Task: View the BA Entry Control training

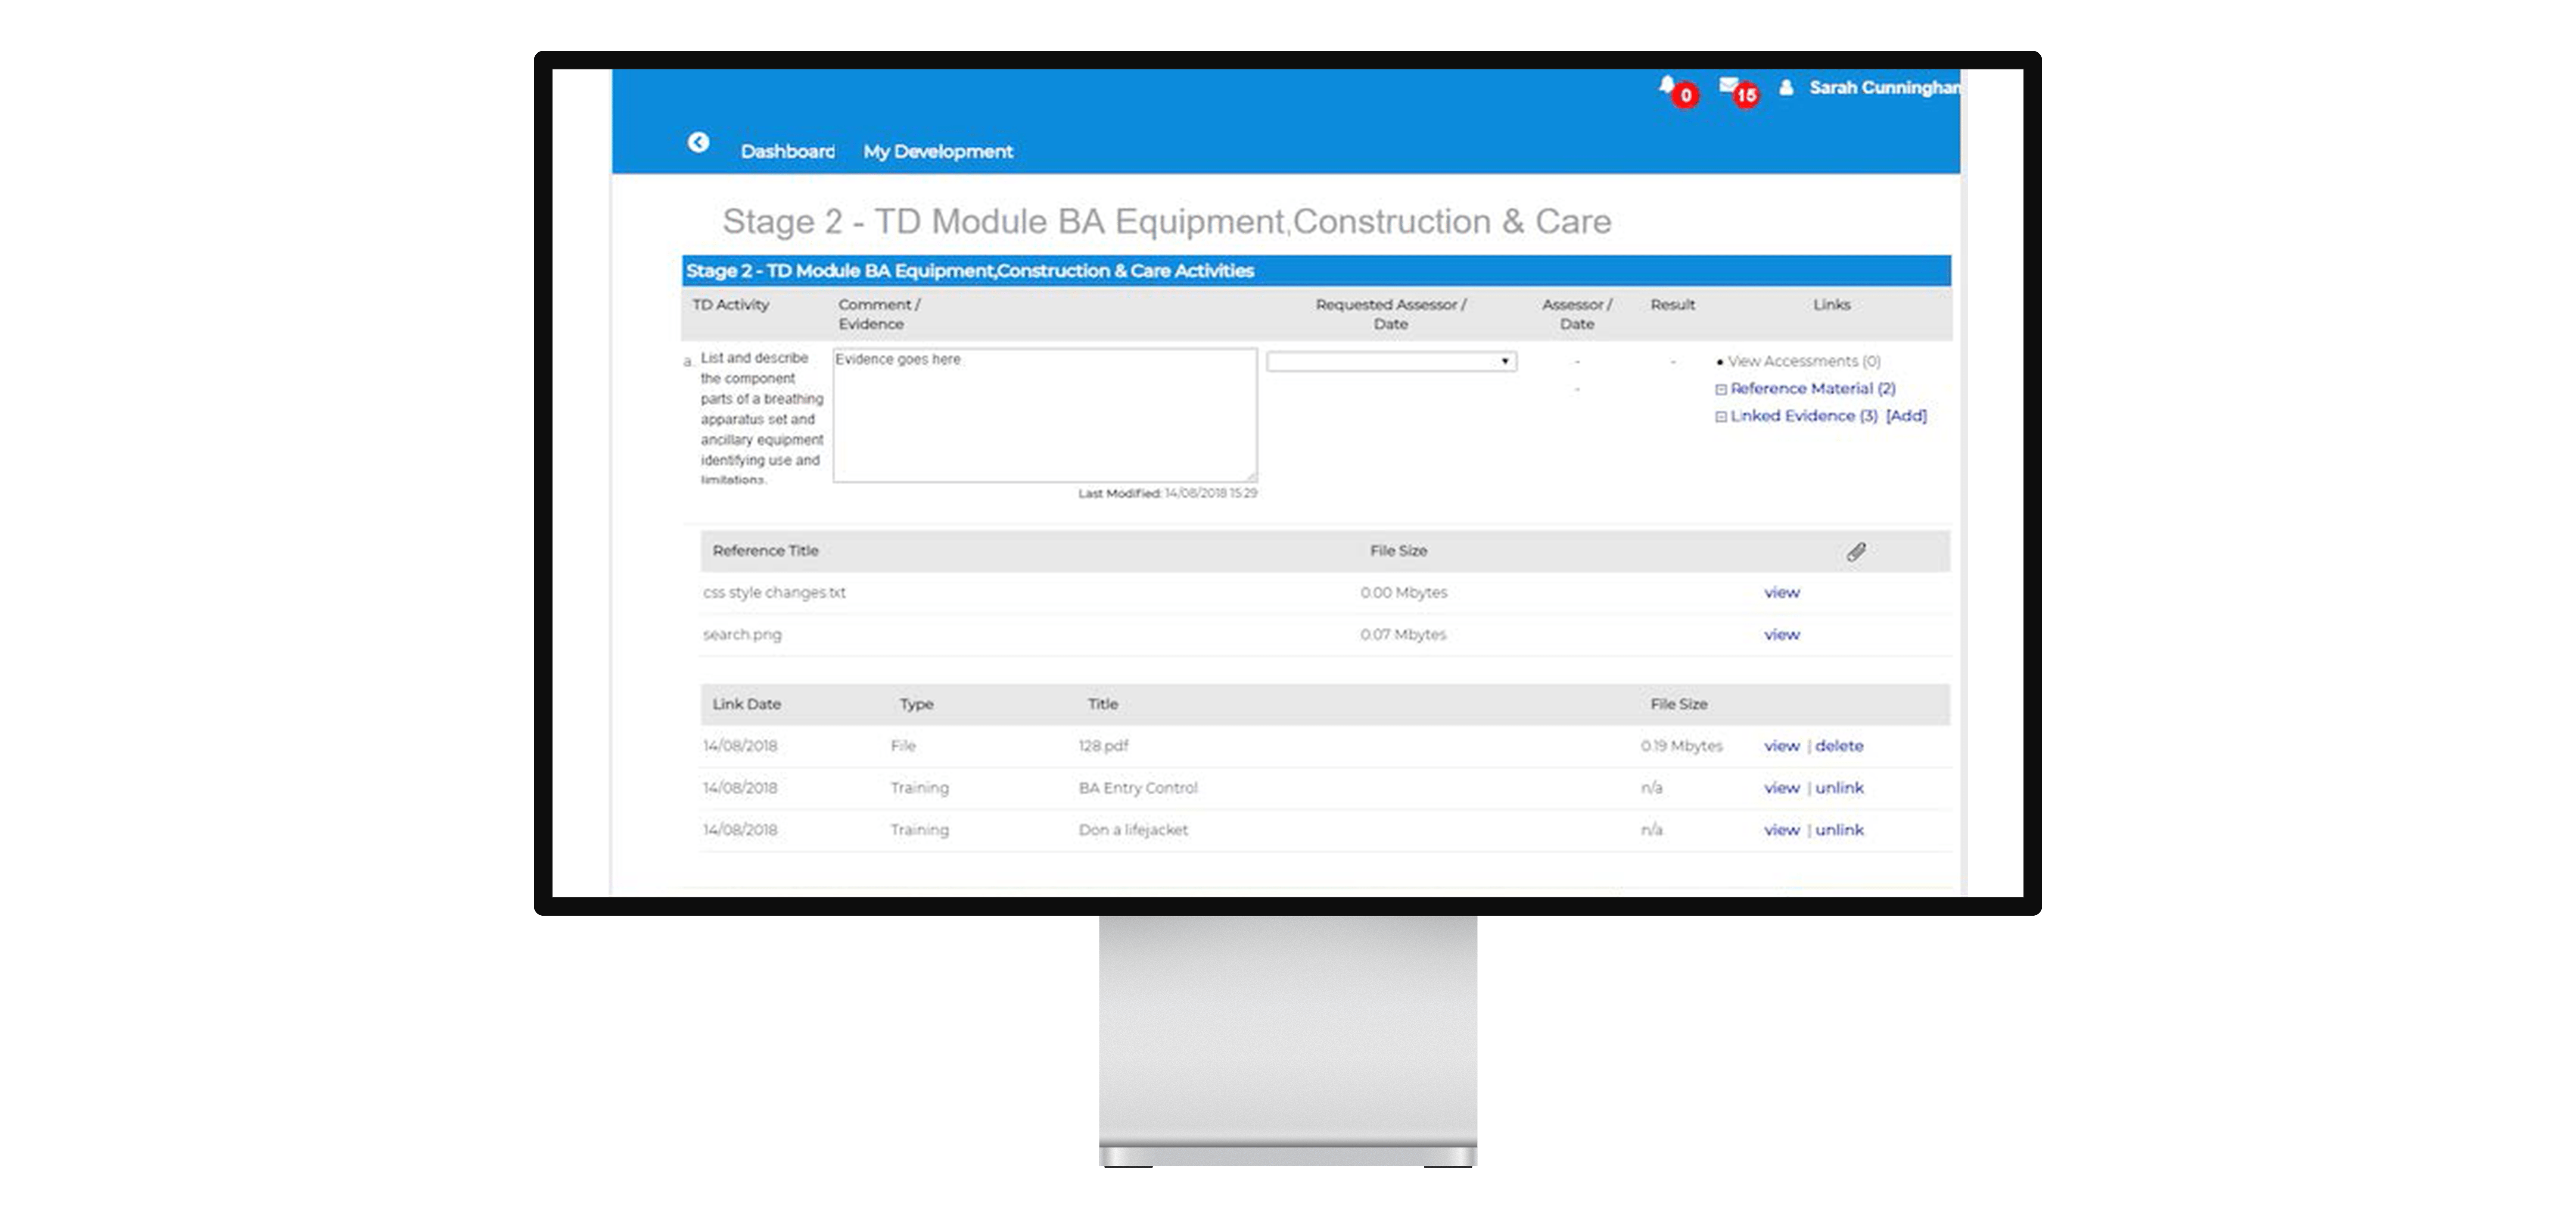Action: [1781, 788]
